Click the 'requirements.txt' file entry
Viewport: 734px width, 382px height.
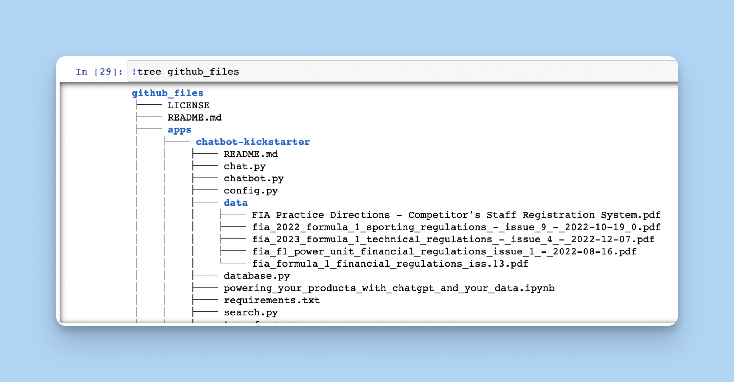click(x=272, y=301)
